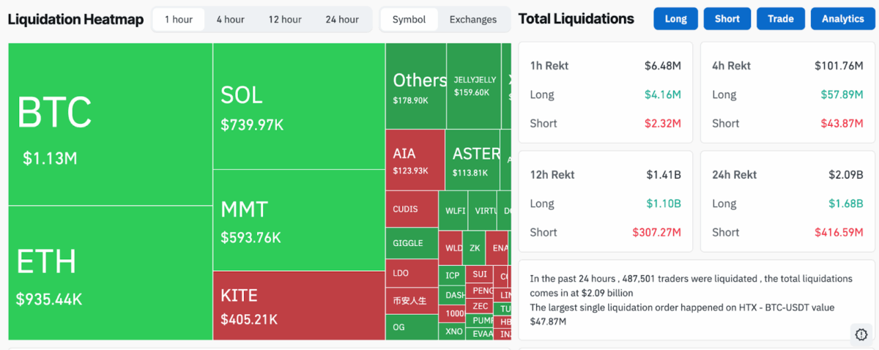Click the MMT heatmap tile
Viewport: 879px width, 350px height.
click(299, 220)
